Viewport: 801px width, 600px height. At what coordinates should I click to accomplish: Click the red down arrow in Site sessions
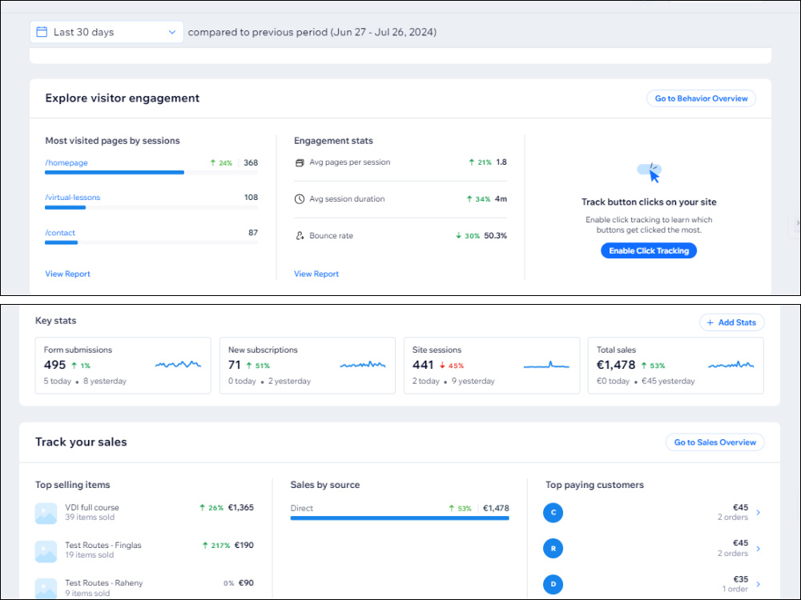[x=442, y=366]
